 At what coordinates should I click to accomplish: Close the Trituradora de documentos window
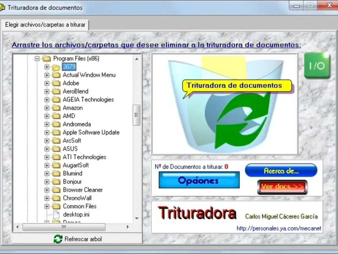(x=328, y=6)
